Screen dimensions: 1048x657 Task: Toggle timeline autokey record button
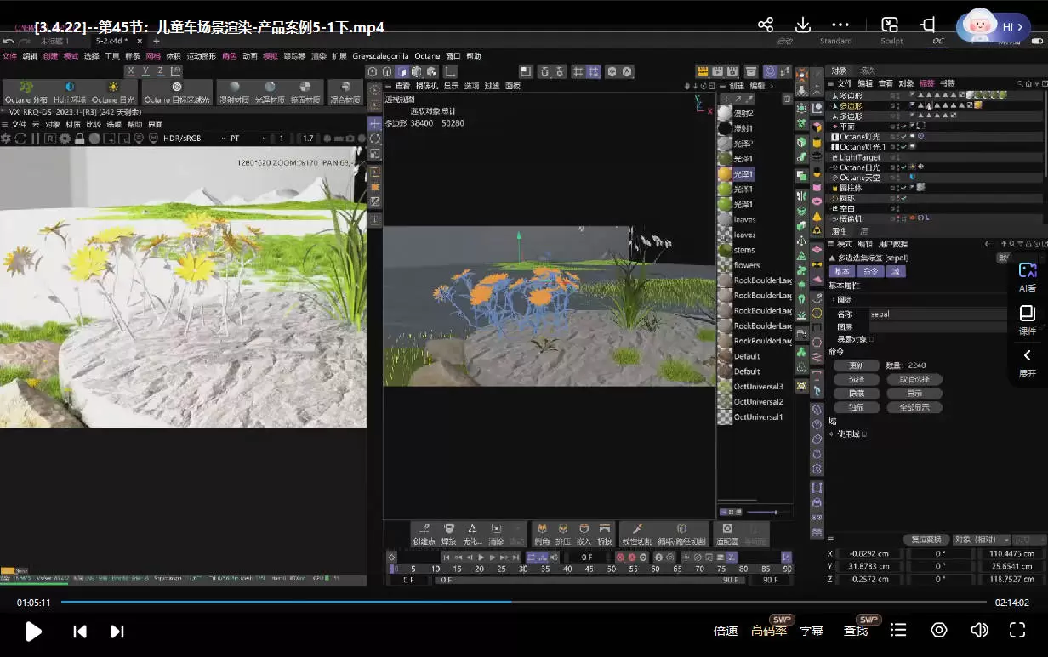[x=632, y=558]
